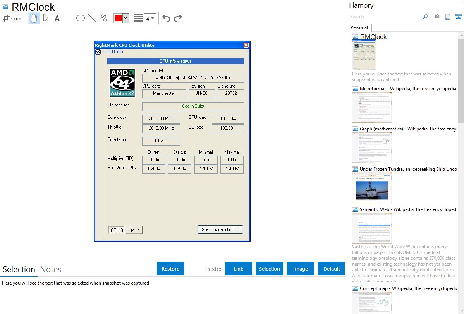Paste as Link

pos(239,269)
